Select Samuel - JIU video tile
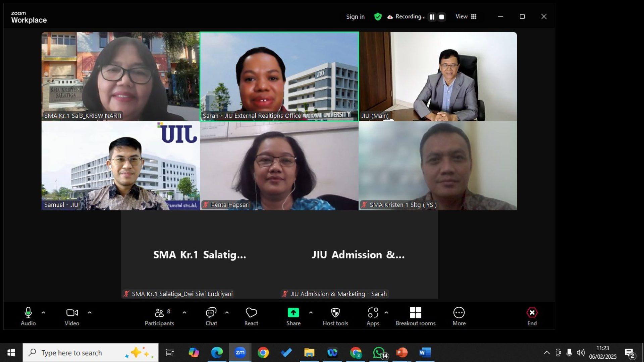644x362 pixels. click(x=120, y=166)
